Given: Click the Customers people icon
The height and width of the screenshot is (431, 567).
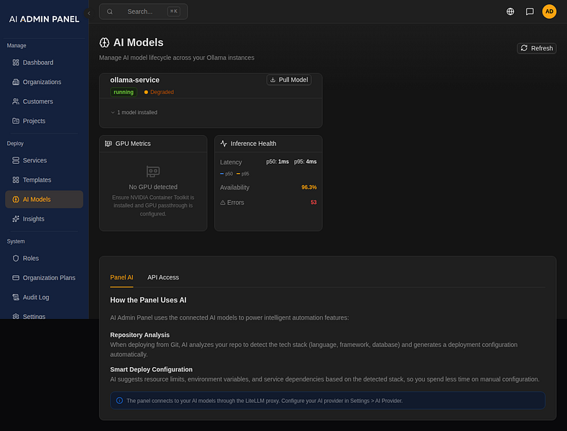Looking at the screenshot, I should [x=16, y=101].
